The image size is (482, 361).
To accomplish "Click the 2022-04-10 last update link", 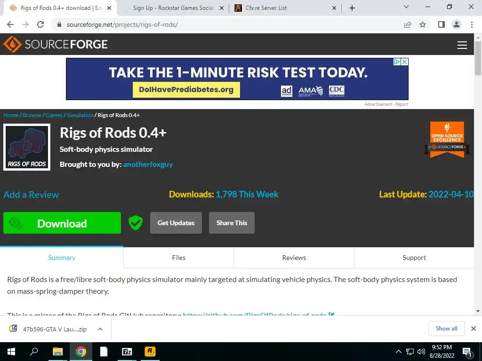I will [x=451, y=194].
